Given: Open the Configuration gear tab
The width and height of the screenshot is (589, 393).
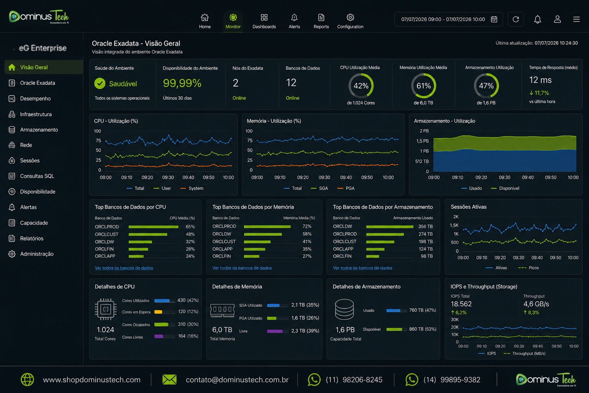Looking at the screenshot, I should 350,21.
